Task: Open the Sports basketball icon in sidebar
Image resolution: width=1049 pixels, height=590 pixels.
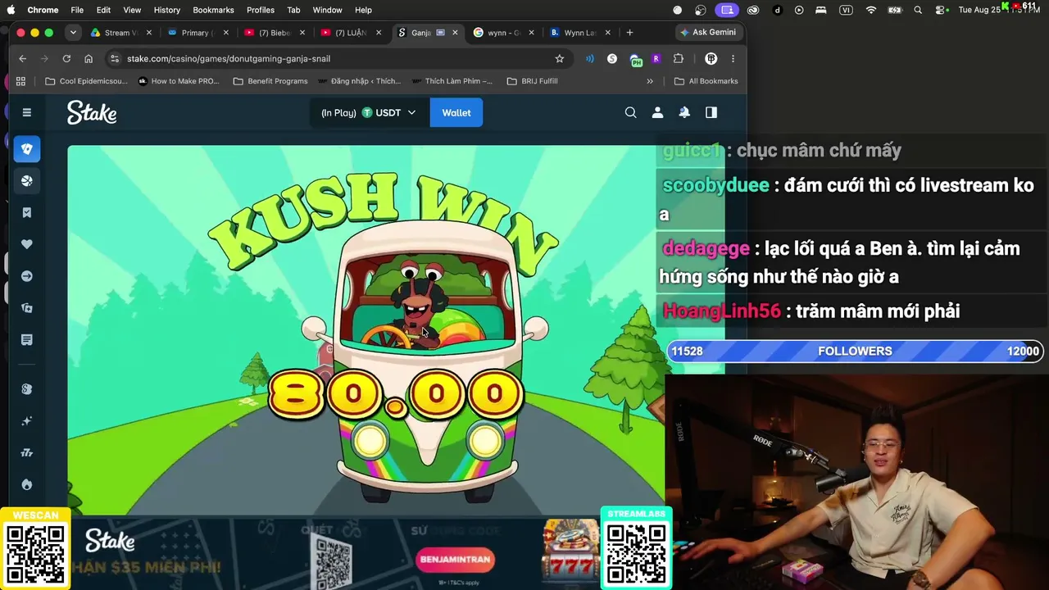Action: click(27, 181)
